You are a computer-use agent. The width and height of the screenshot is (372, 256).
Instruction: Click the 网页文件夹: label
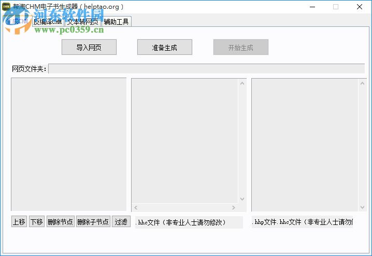pos(29,69)
